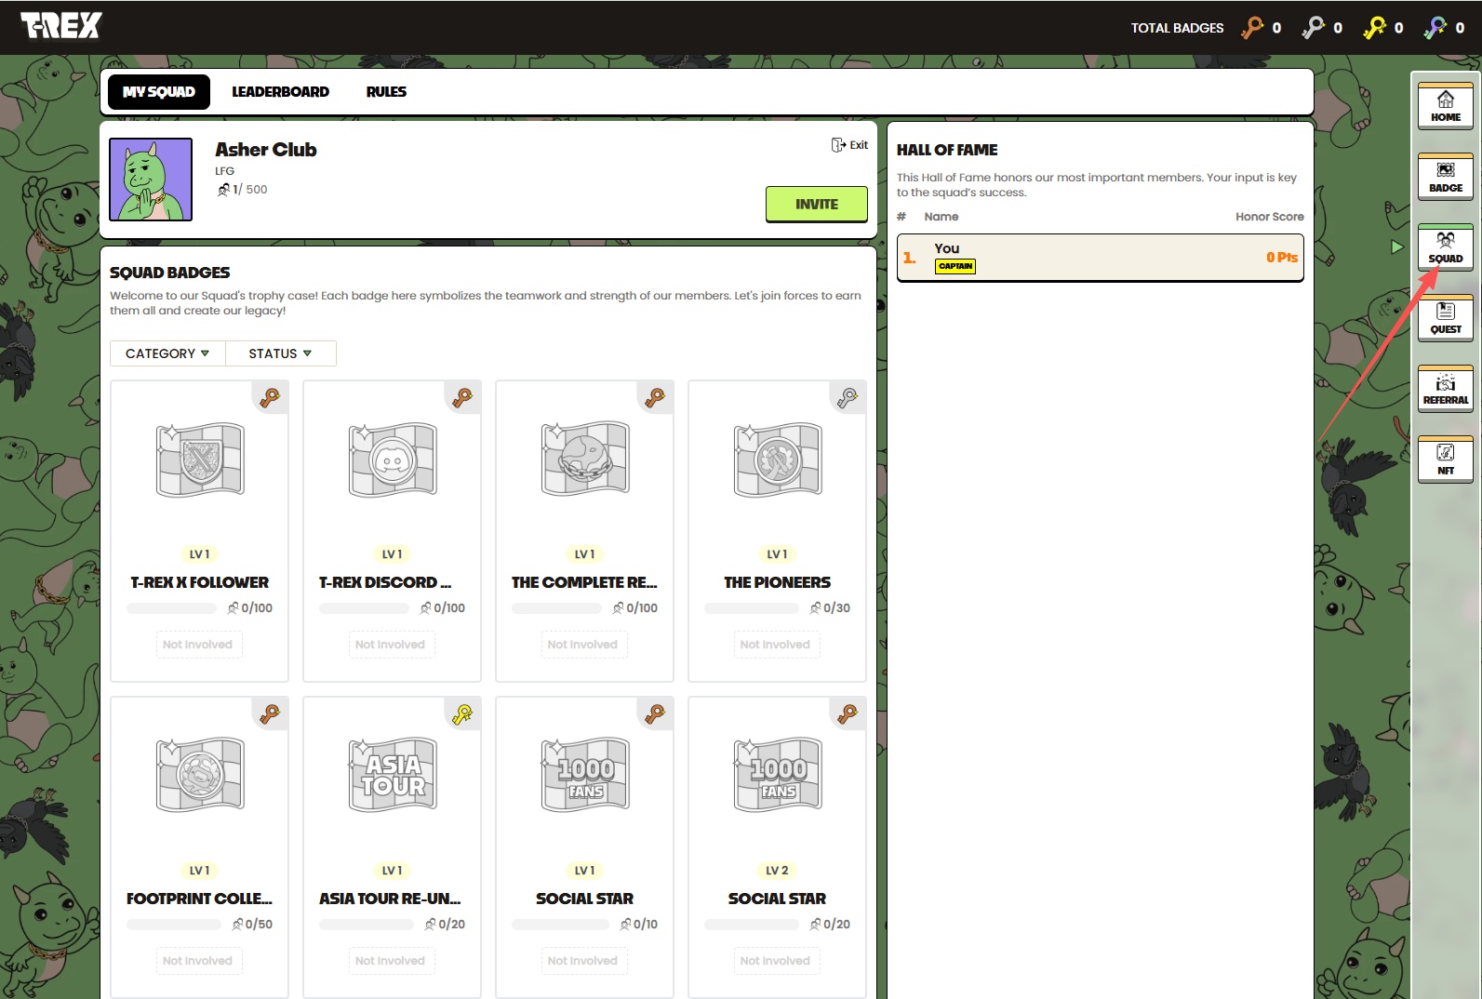Open the Quest sidebar icon
1482x999 pixels.
[1445, 318]
